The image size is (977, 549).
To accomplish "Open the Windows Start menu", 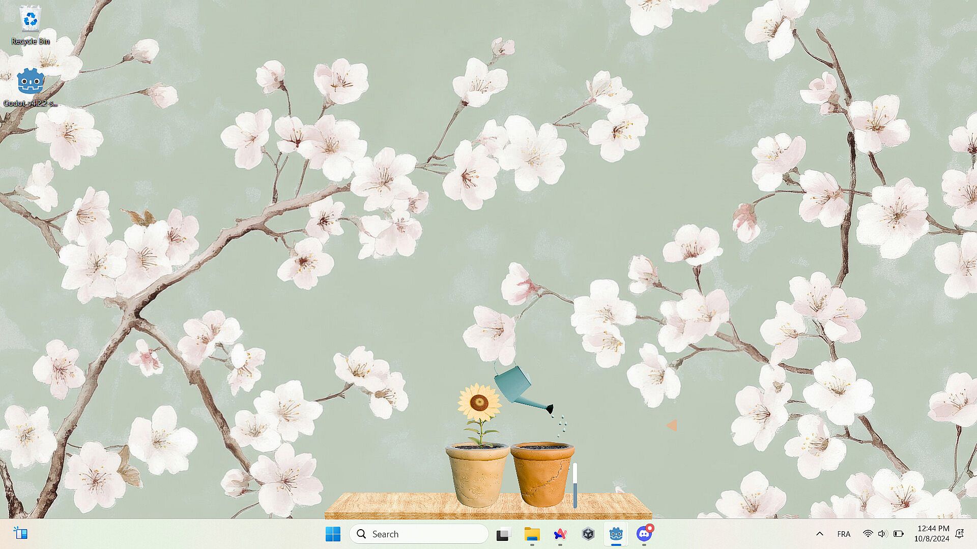I will click(x=333, y=534).
